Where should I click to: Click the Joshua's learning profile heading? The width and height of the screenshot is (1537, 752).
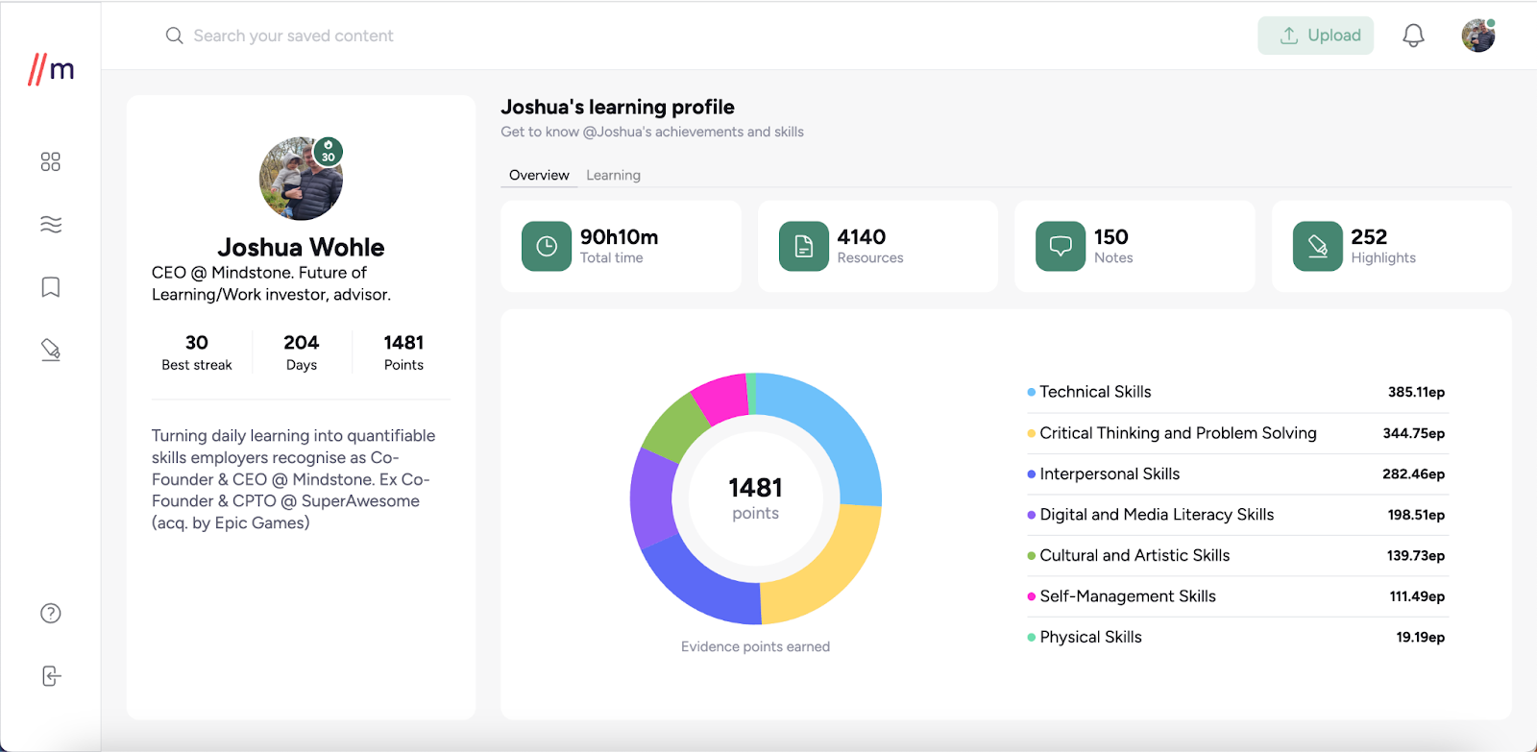point(618,108)
